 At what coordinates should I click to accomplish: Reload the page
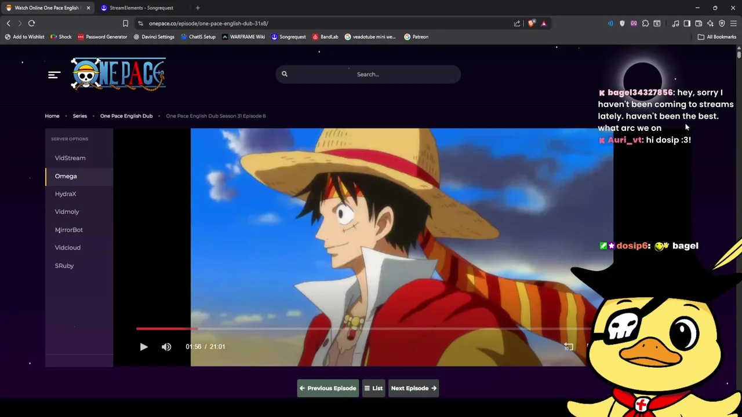click(x=31, y=23)
